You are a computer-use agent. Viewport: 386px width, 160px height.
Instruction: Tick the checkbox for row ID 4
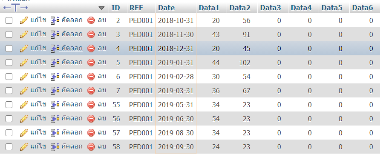(9, 49)
